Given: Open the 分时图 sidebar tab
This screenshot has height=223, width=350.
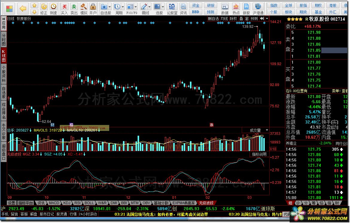Looking at the screenshot, I should (x=4, y=39).
